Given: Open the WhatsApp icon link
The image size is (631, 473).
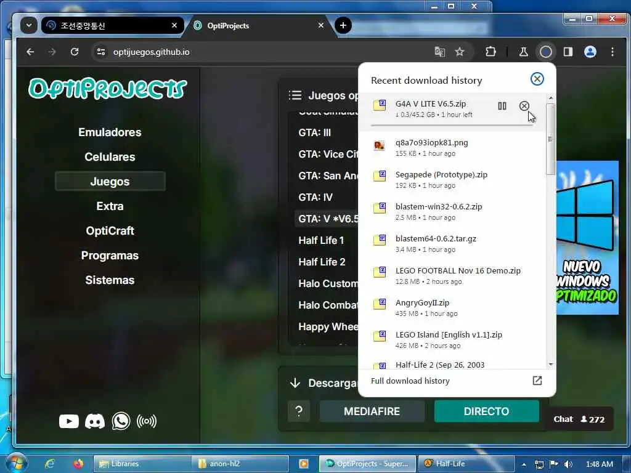Looking at the screenshot, I should click(x=121, y=421).
